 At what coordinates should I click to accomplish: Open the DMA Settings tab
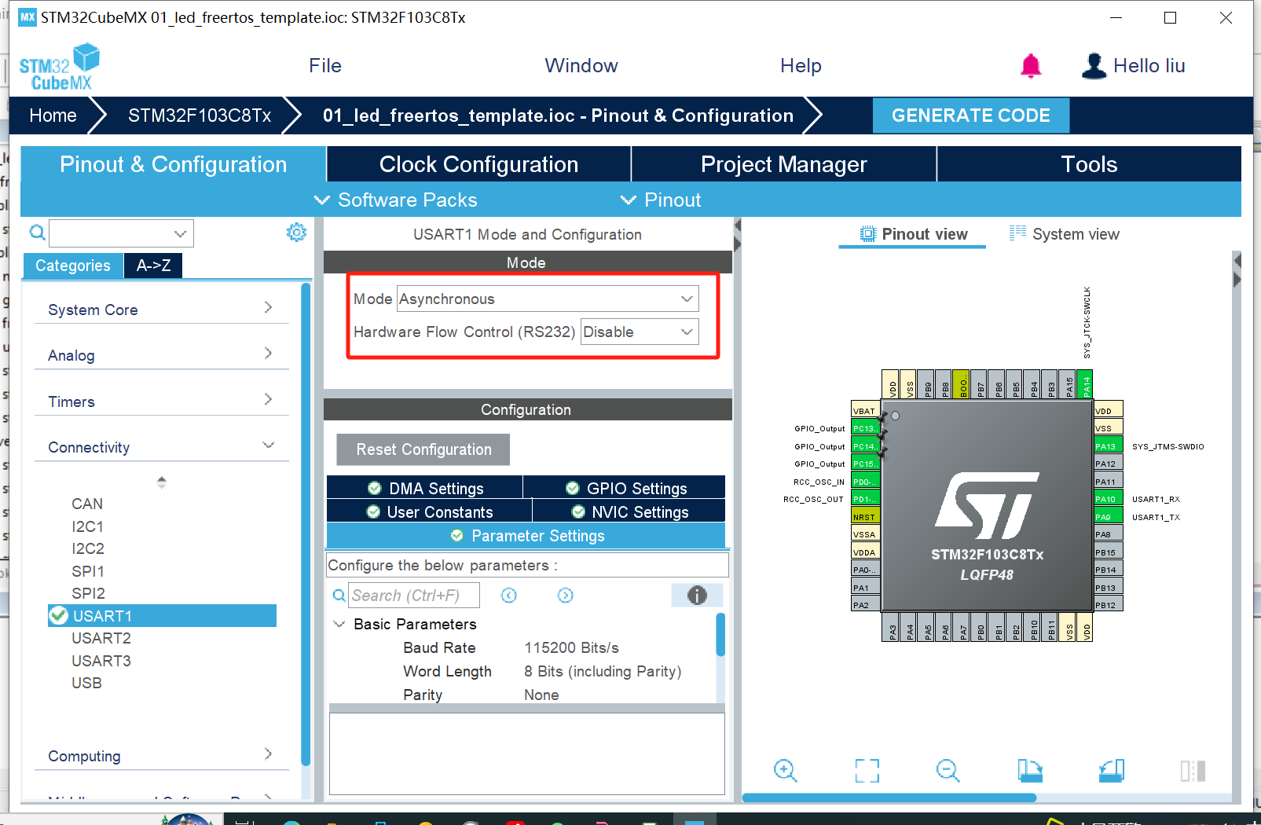pos(425,488)
